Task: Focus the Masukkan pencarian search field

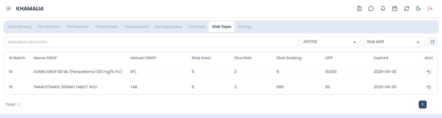Action: click(x=151, y=42)
